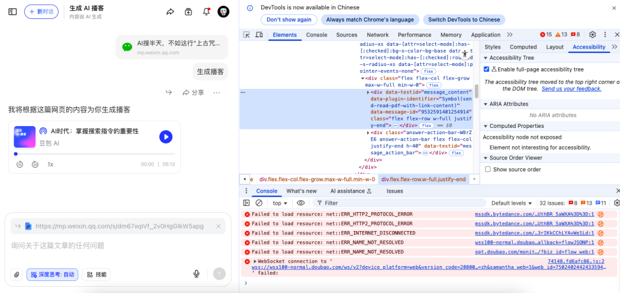Click the 分享 share button
620x293 pixels.
[193, 92]
